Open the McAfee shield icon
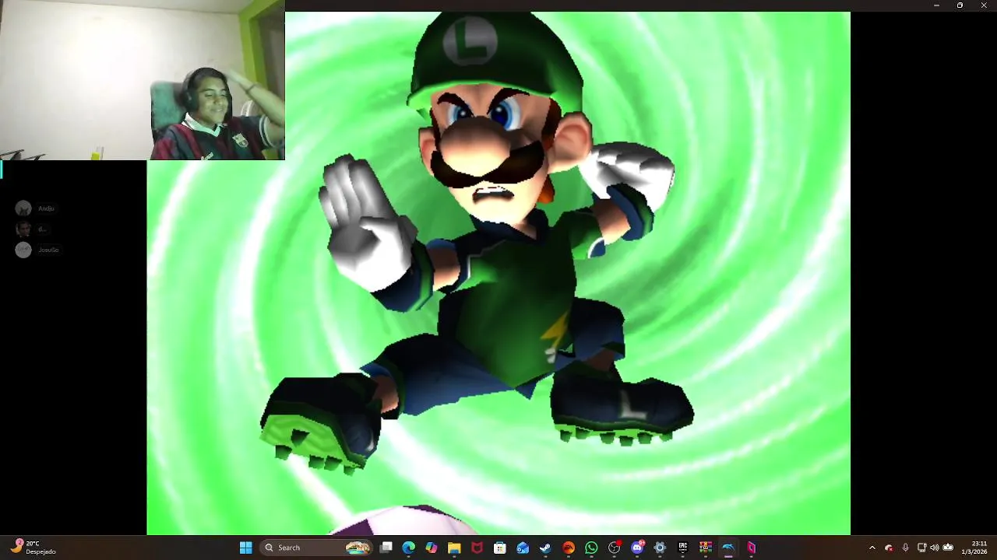 coord(477,548)
